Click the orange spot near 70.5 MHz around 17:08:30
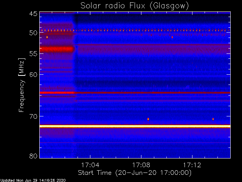This screenshot has width=242, height=182. pos(148,119)
